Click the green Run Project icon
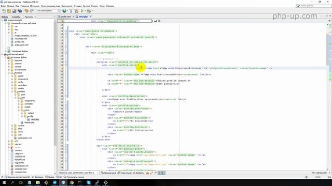The height and width of the screenshot is (186, 332). click(x=82, y=11)
